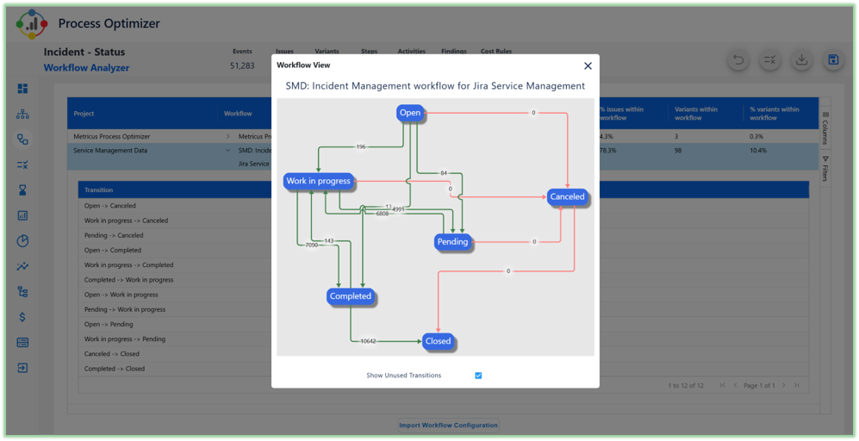Click the Workflow Analyzer link

click(x=86, y=68)
